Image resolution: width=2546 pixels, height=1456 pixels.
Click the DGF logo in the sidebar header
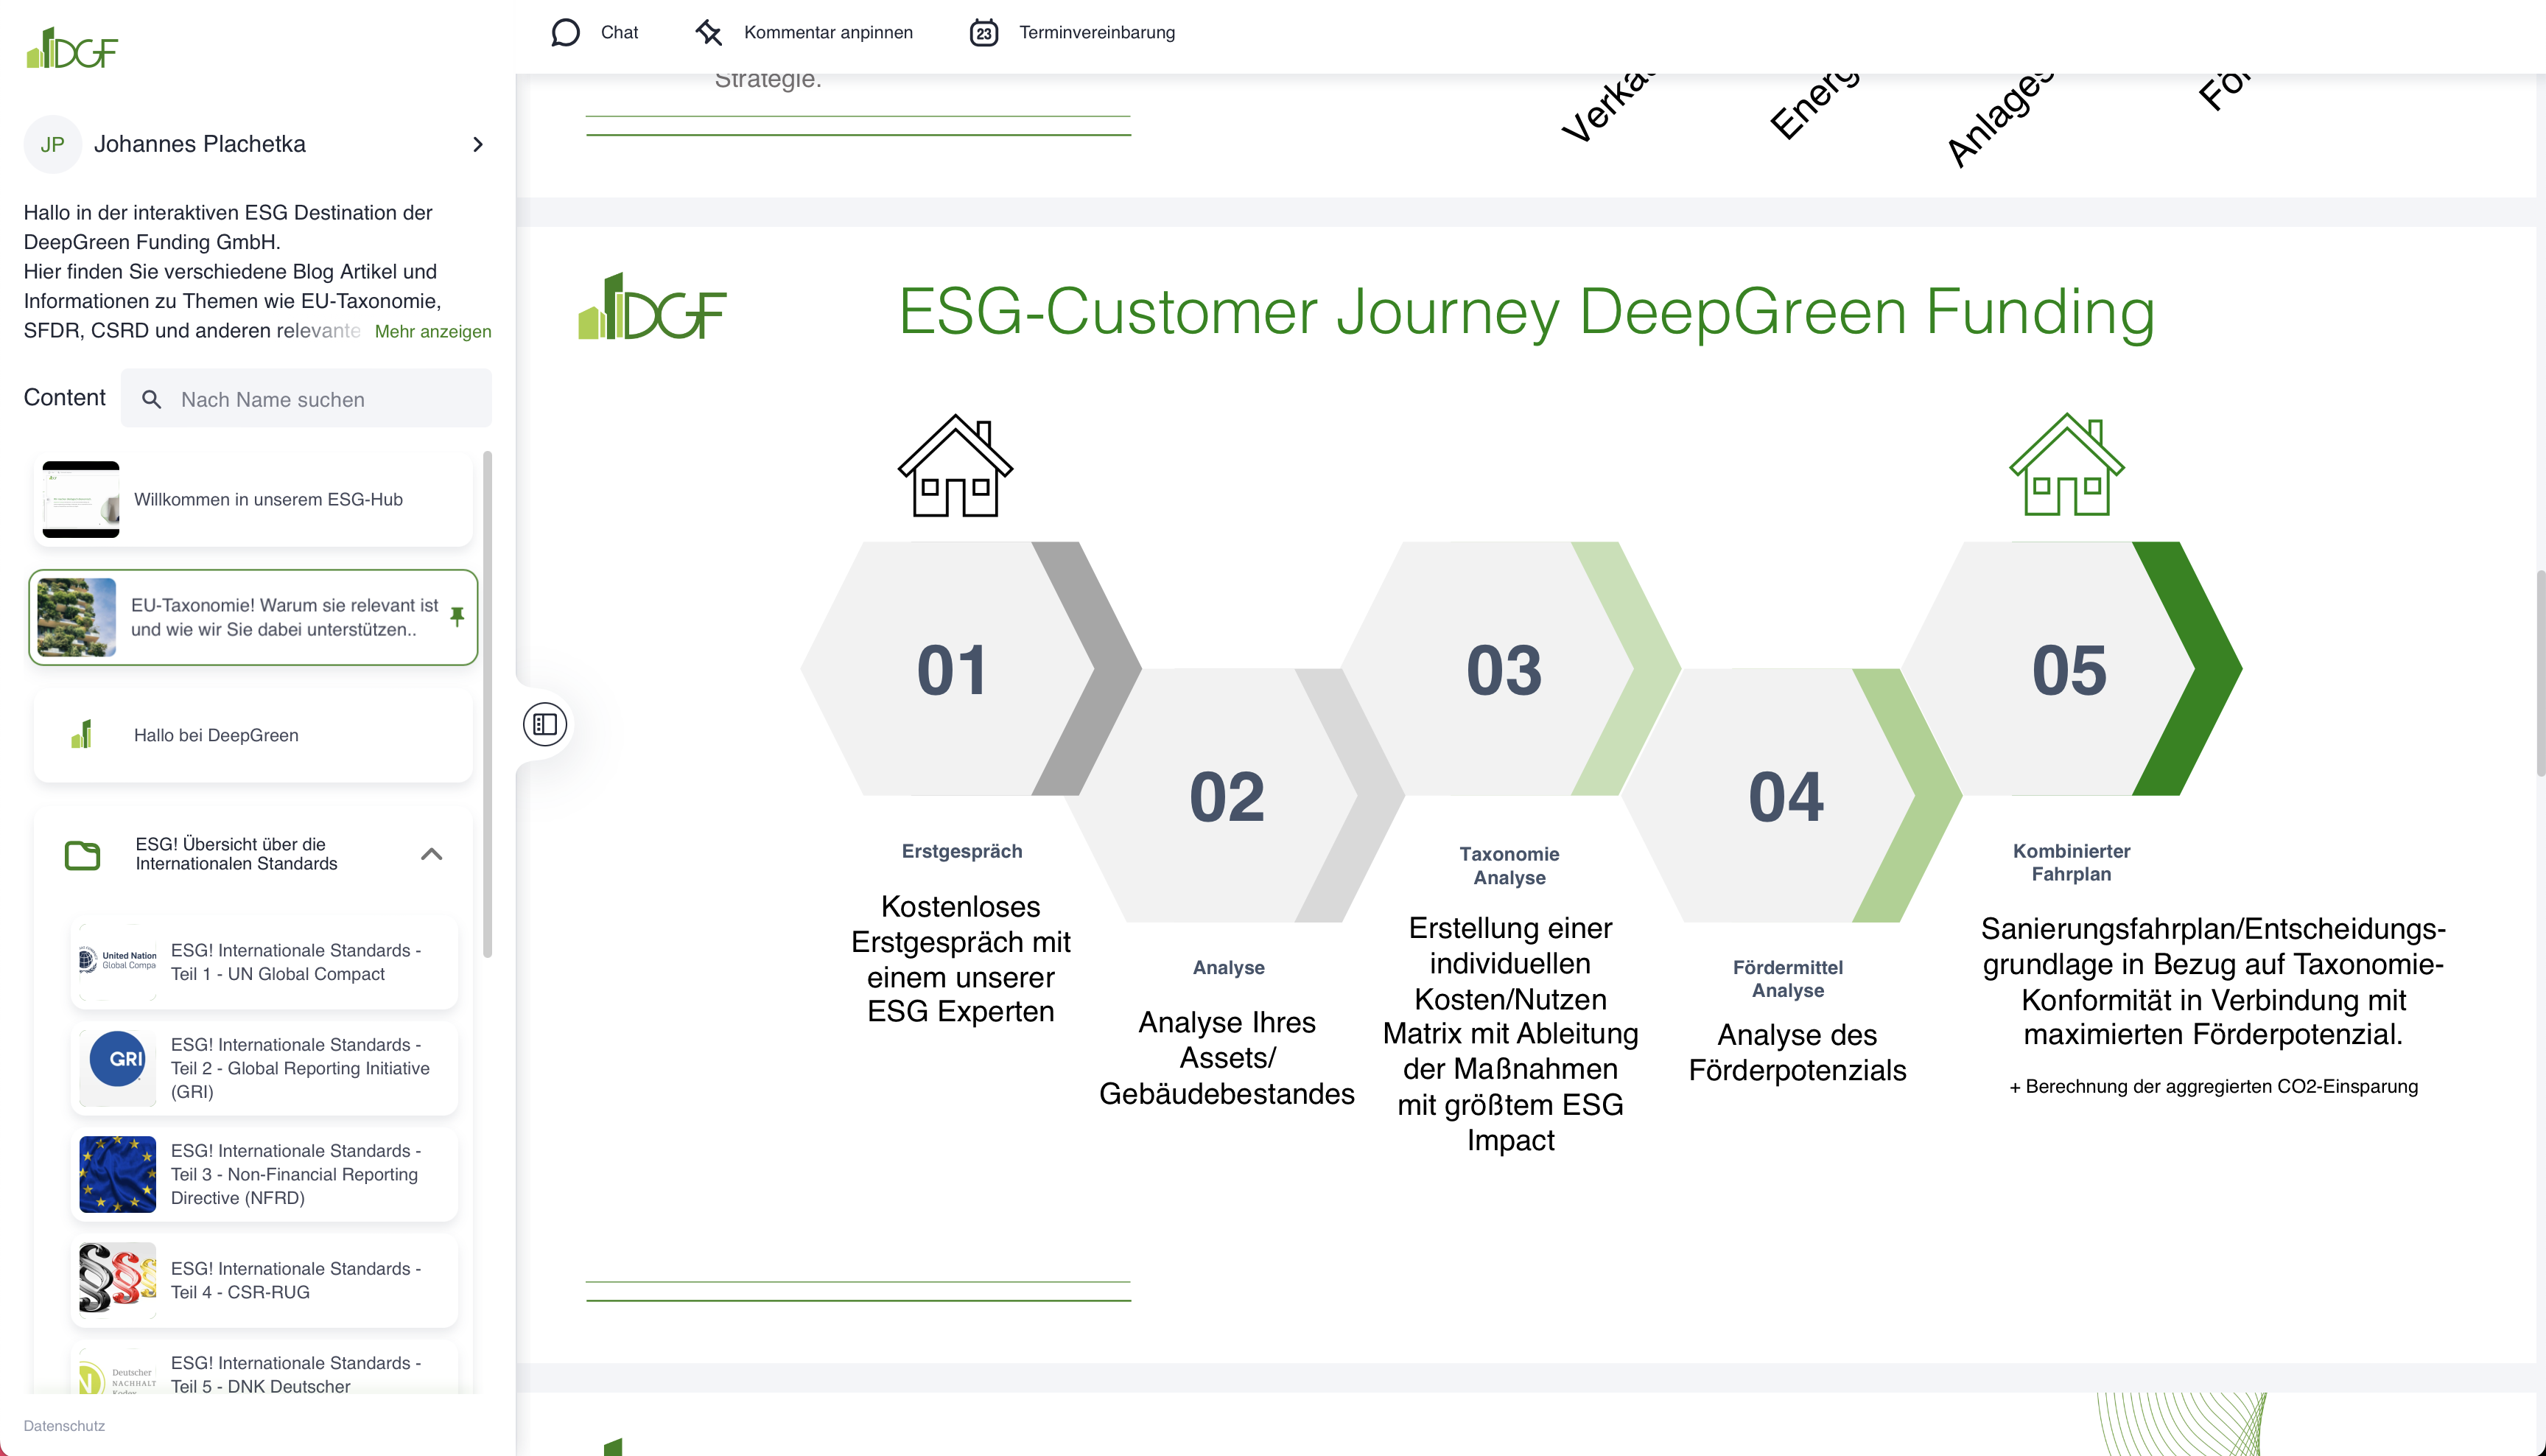coord(72,48)
